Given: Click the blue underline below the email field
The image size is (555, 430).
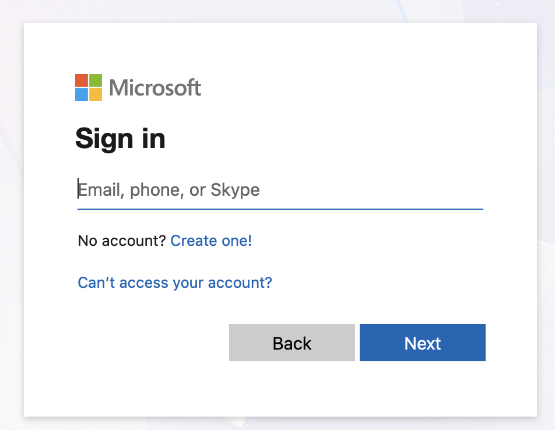Looking at the screenshot, I should [280, 209].
